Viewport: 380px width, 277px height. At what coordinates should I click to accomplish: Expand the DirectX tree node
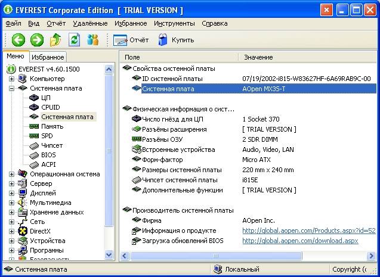pos(11,231)
